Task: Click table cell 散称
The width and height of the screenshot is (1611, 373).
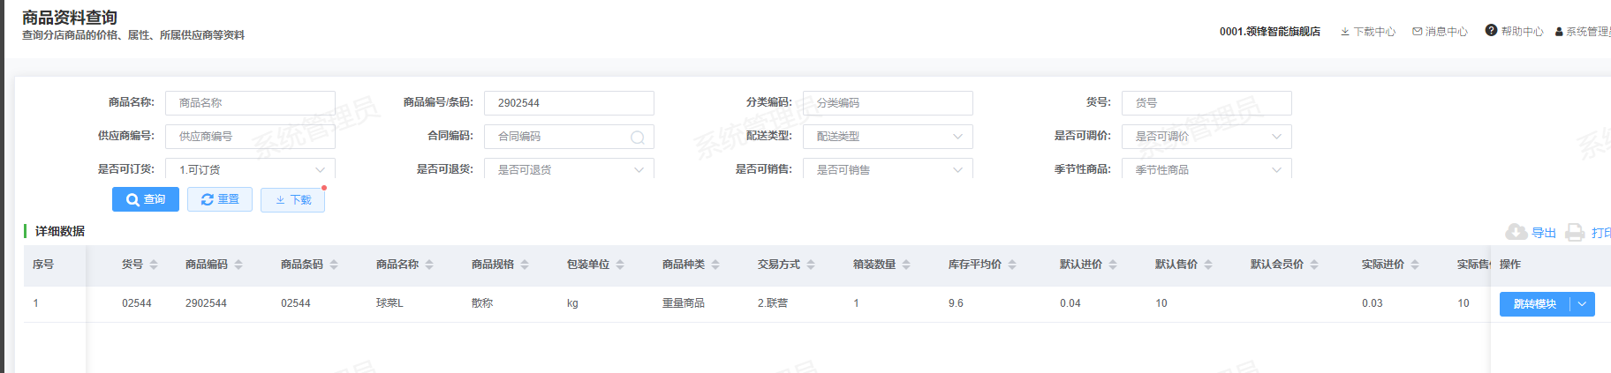Action: tap(482, 303)
